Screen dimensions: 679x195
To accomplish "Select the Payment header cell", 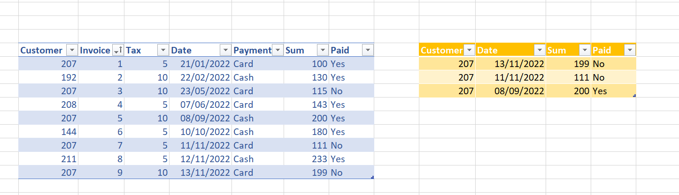I will pos(258,50).
